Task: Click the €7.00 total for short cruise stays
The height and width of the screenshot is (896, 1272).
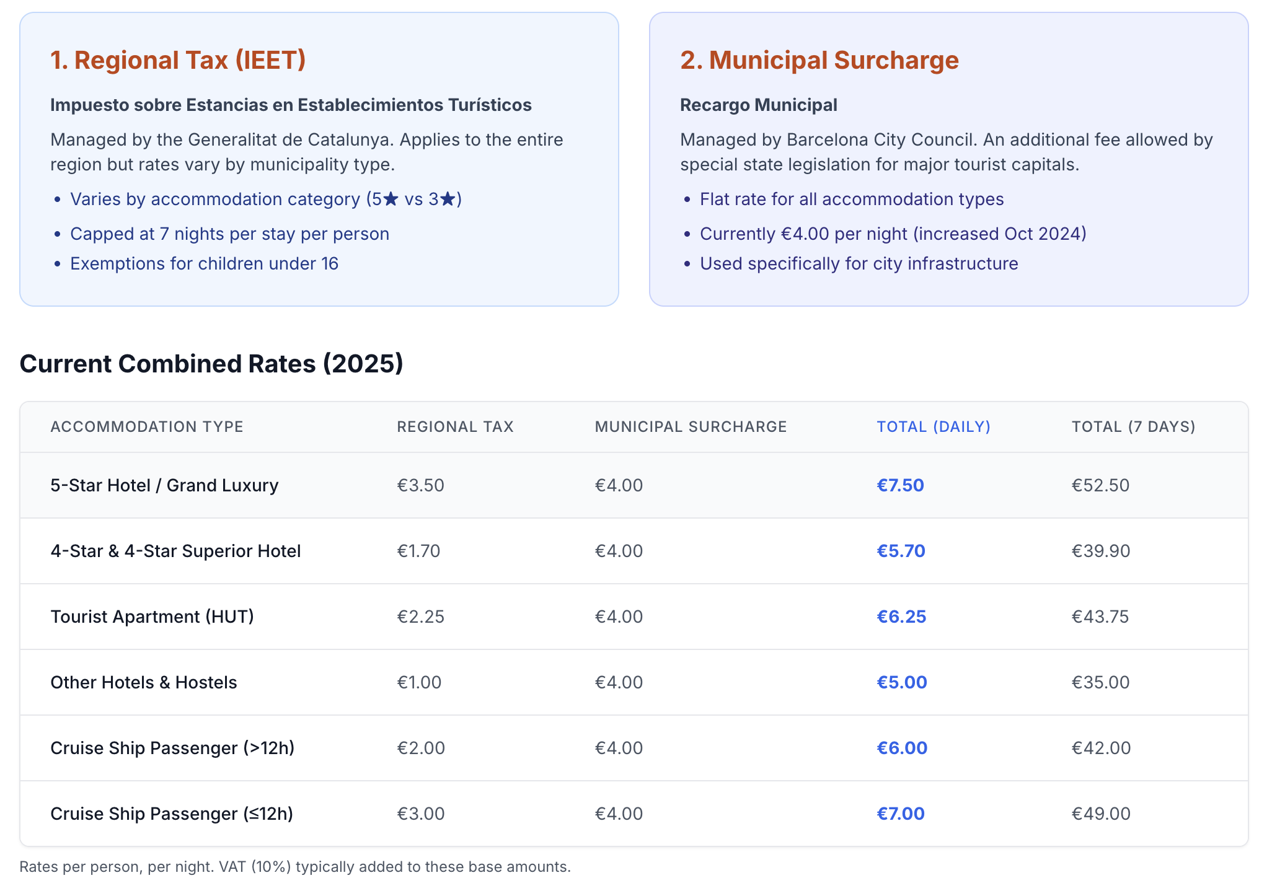Action: (900, 814)
